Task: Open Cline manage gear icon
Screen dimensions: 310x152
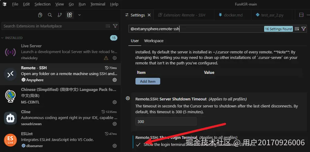Action: tap(114, 124)
